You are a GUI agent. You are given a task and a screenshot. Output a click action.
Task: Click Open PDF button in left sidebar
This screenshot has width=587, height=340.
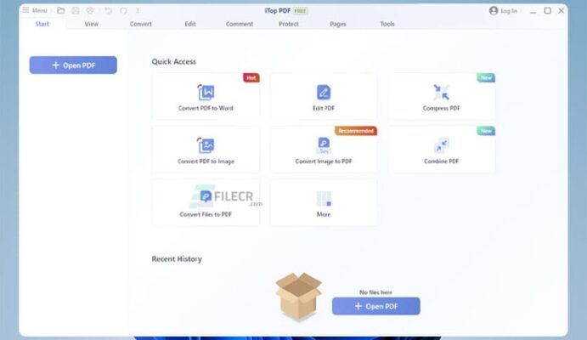pos(73,65)
